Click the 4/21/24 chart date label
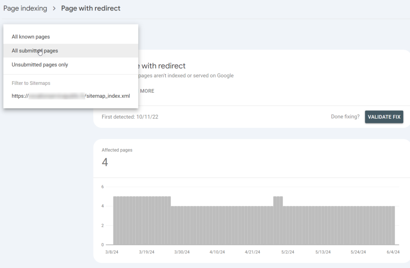This screenshot has height=268, width=410. (x=252, y=252)
